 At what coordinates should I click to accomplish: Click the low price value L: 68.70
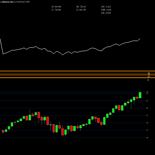pos(81,10)
